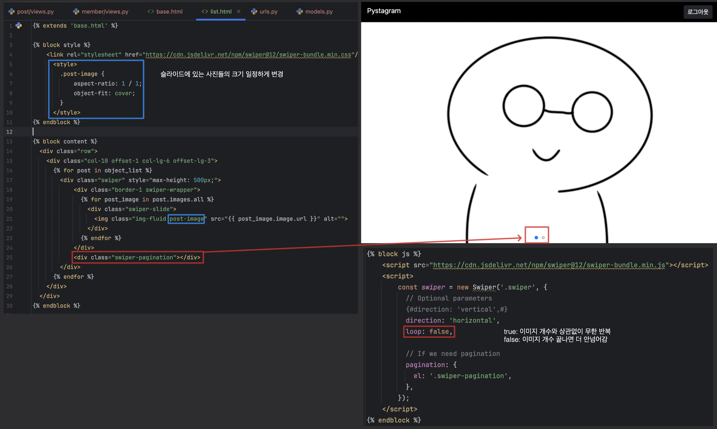Click Python icon on member/views.py tab

coord(76,12)
